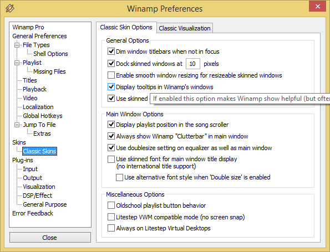Screen dimensions: 330x252
Task: Collapse the Playlist tree node
Action: [x=17, y=63]
